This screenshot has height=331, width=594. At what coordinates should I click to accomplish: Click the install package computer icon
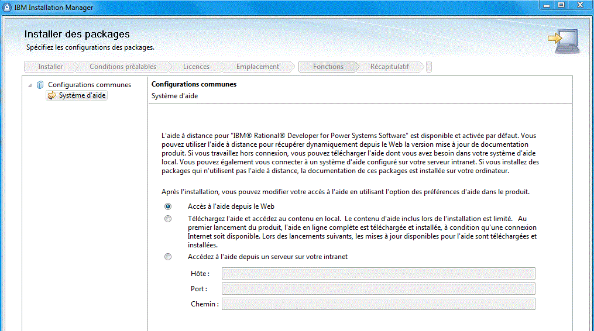click(x=564, y=42)
